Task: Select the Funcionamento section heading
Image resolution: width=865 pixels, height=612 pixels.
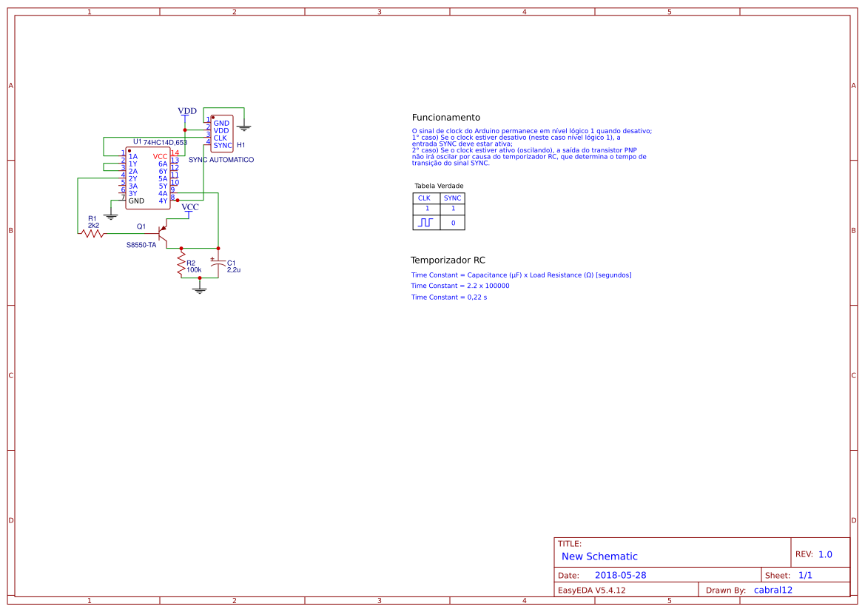Action: tap(445, 117)
